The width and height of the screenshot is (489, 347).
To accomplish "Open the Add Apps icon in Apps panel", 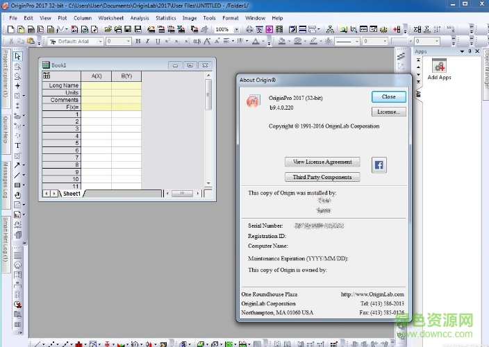I will tap(439, 67).
